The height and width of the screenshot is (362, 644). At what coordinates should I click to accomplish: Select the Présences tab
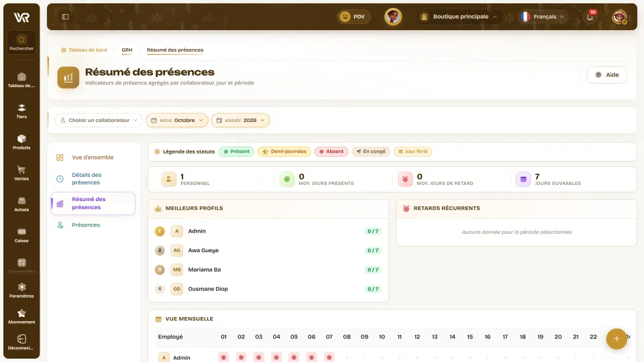point(93,225)
